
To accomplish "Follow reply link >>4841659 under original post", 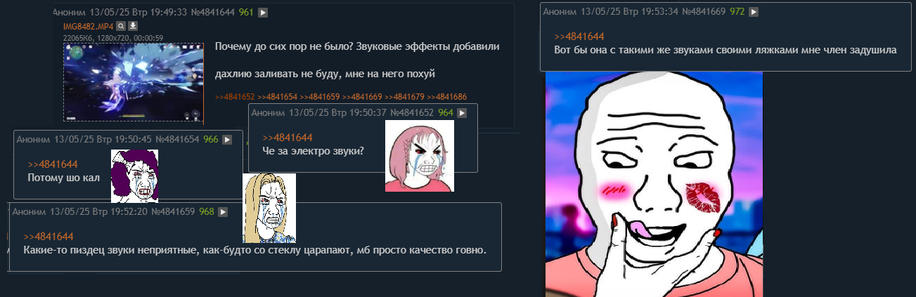I will click(x=320, y=97).
